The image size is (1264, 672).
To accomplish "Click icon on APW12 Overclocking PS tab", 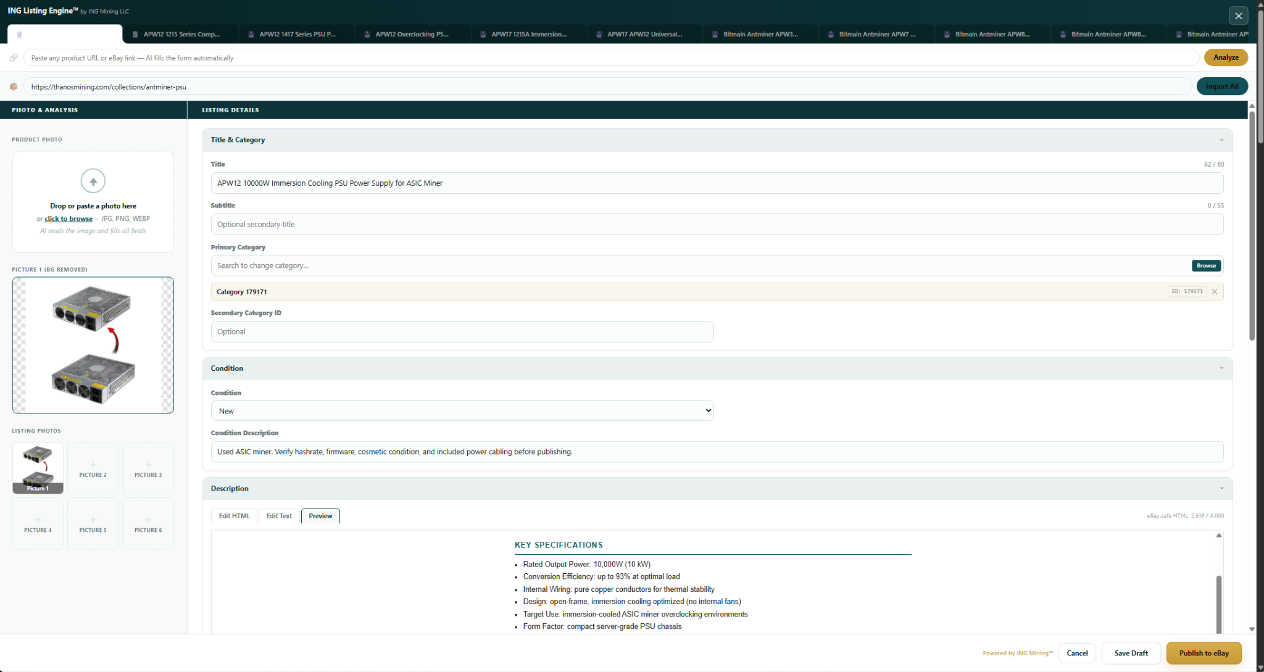I will [367, 35].
